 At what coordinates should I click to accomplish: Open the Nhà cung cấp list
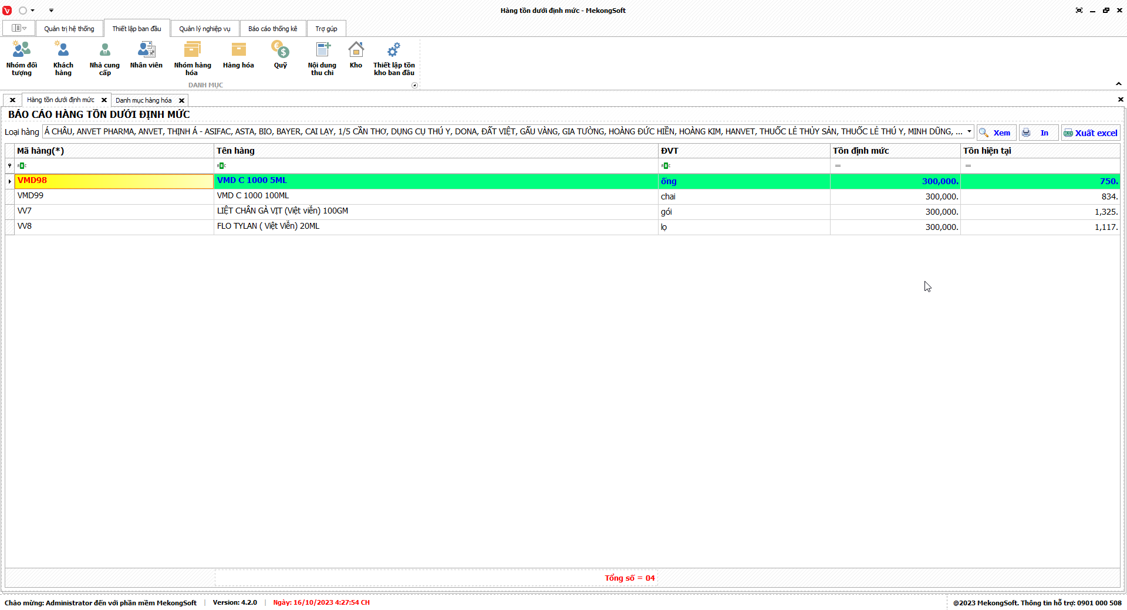104,58
